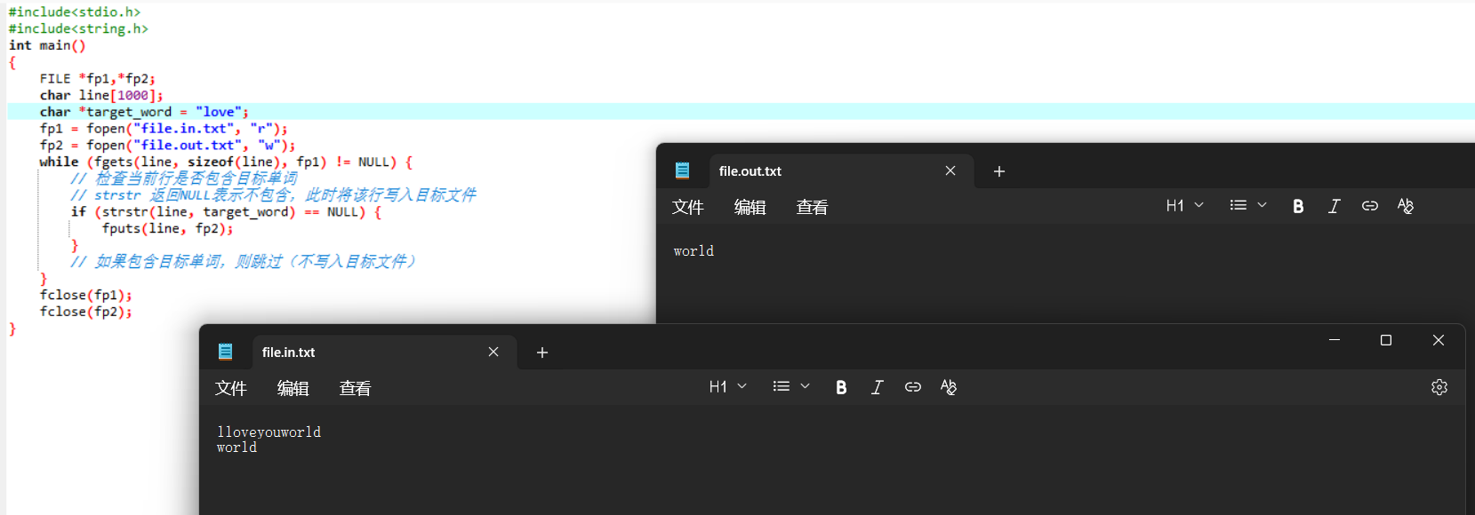Click the comment starting '// strstr 返回NULL'
The image size is (1475, 515).
pos(274,195)
